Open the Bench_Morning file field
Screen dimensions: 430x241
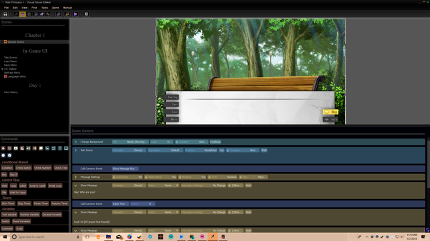tap(130, 142)
